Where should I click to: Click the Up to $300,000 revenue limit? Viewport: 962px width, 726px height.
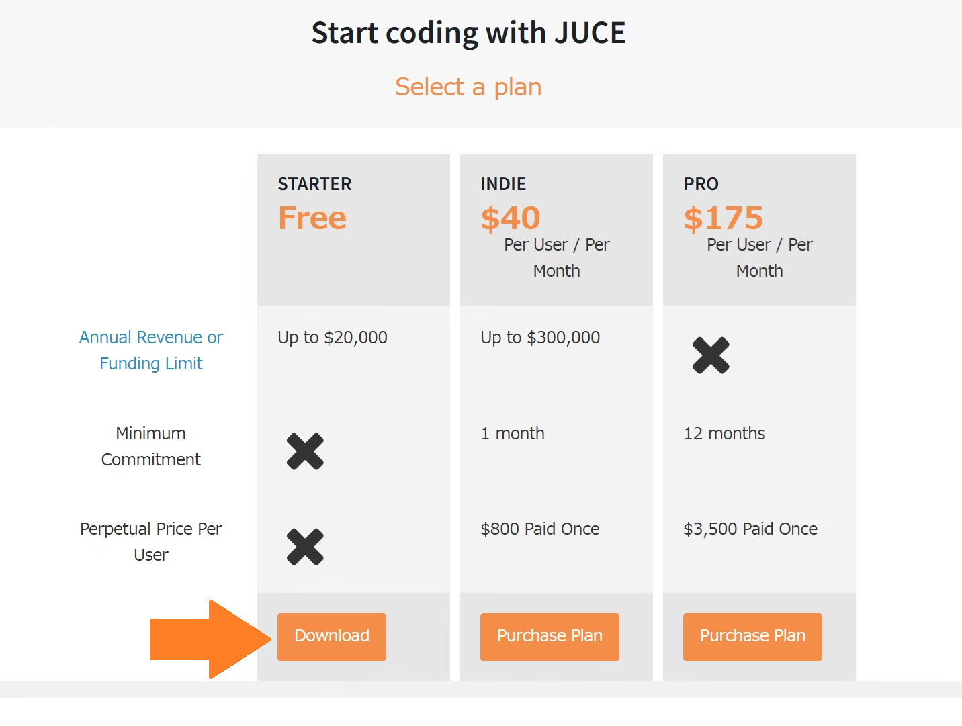[540, 337]
